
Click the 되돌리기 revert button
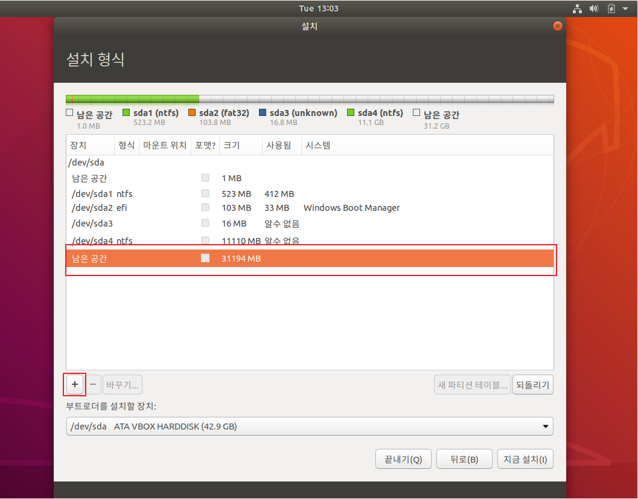532,385
